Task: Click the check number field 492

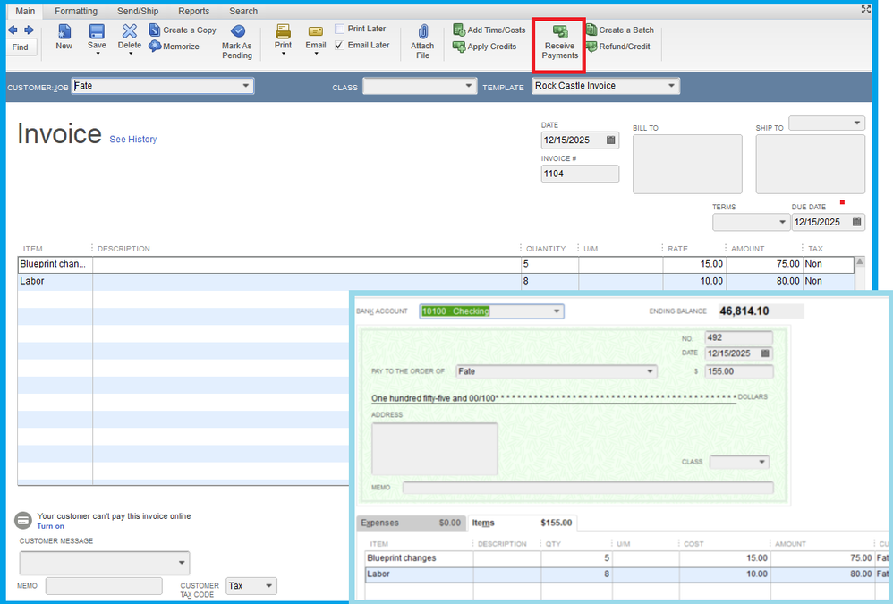Action: pos(739,337)
